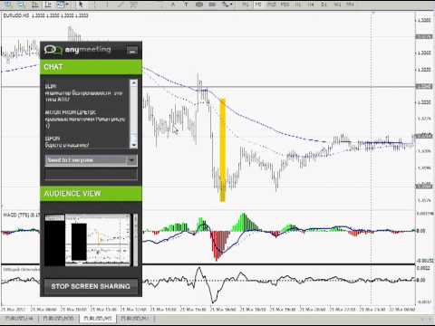Click the CHAT section header
Screen dimensions: 435x326
point(91,67)
